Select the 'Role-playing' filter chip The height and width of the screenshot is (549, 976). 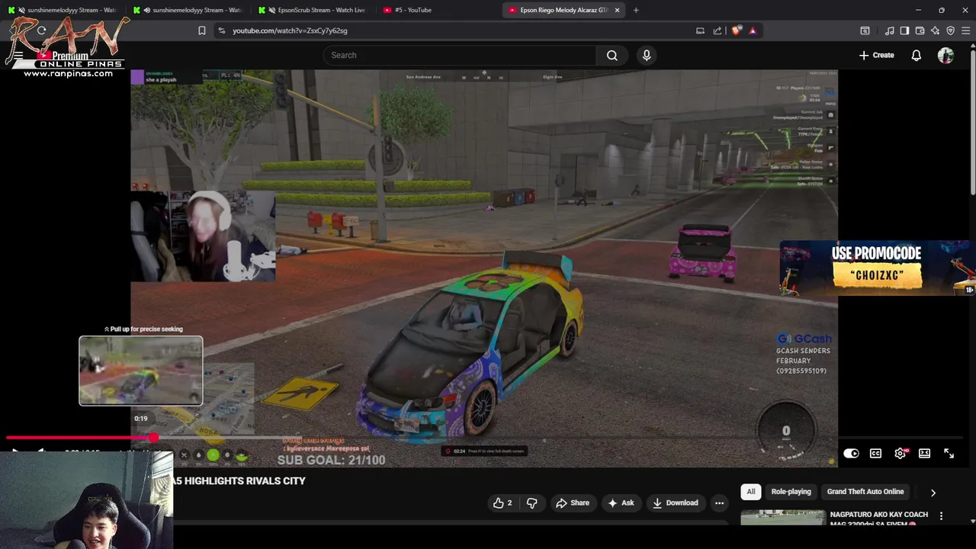(x=791, y=492)
